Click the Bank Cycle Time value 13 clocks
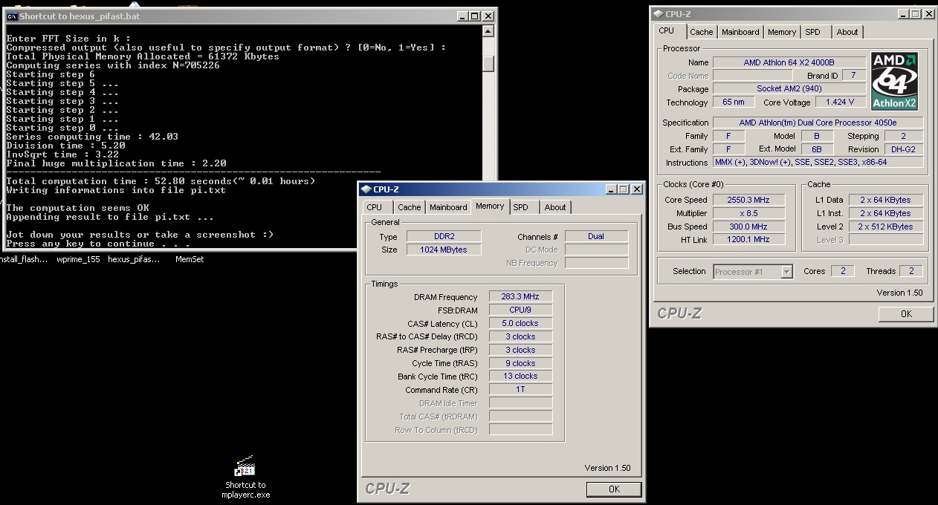 pyautogui.click(x=520, y=377)
